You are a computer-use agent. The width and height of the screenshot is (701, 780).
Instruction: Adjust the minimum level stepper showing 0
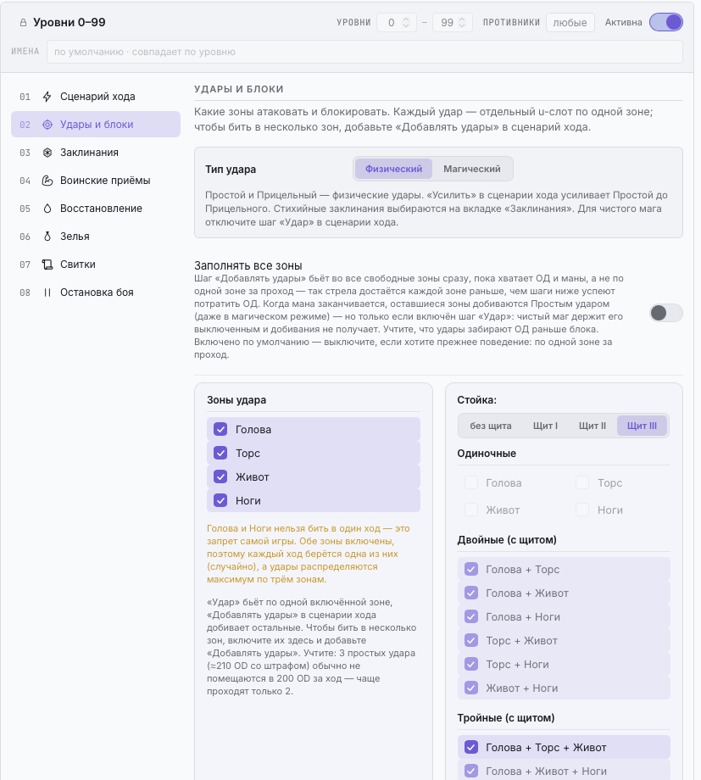tap(397, 22)
